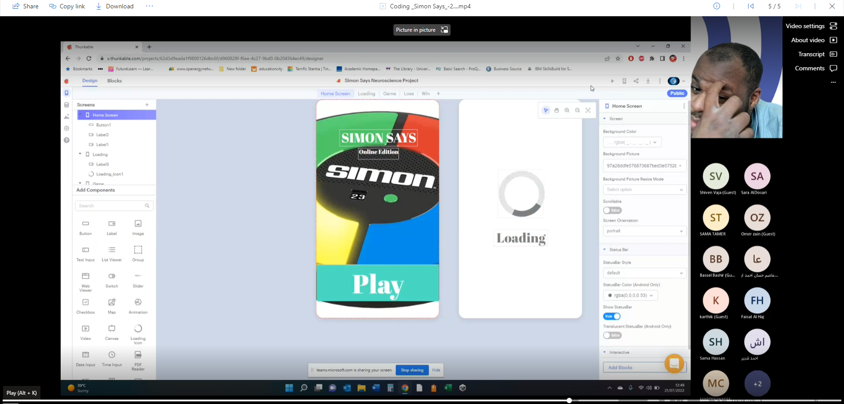The height and width of the screenshot is (404, 844).
Task: Open the orange chat support bubble
Action: click(674, 364)
